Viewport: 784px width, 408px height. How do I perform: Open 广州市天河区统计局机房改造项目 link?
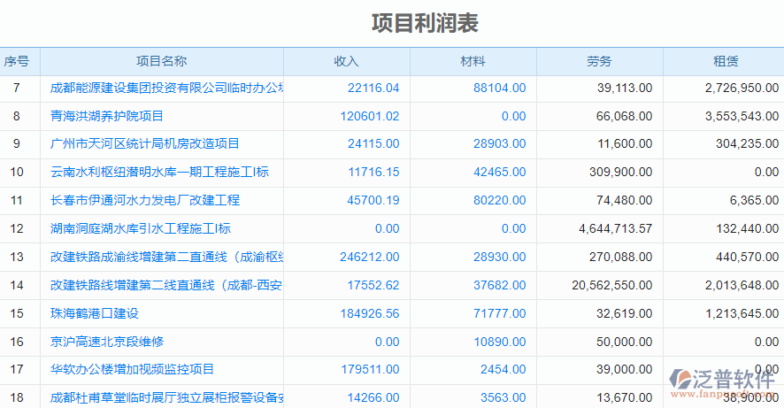[145, 143]
